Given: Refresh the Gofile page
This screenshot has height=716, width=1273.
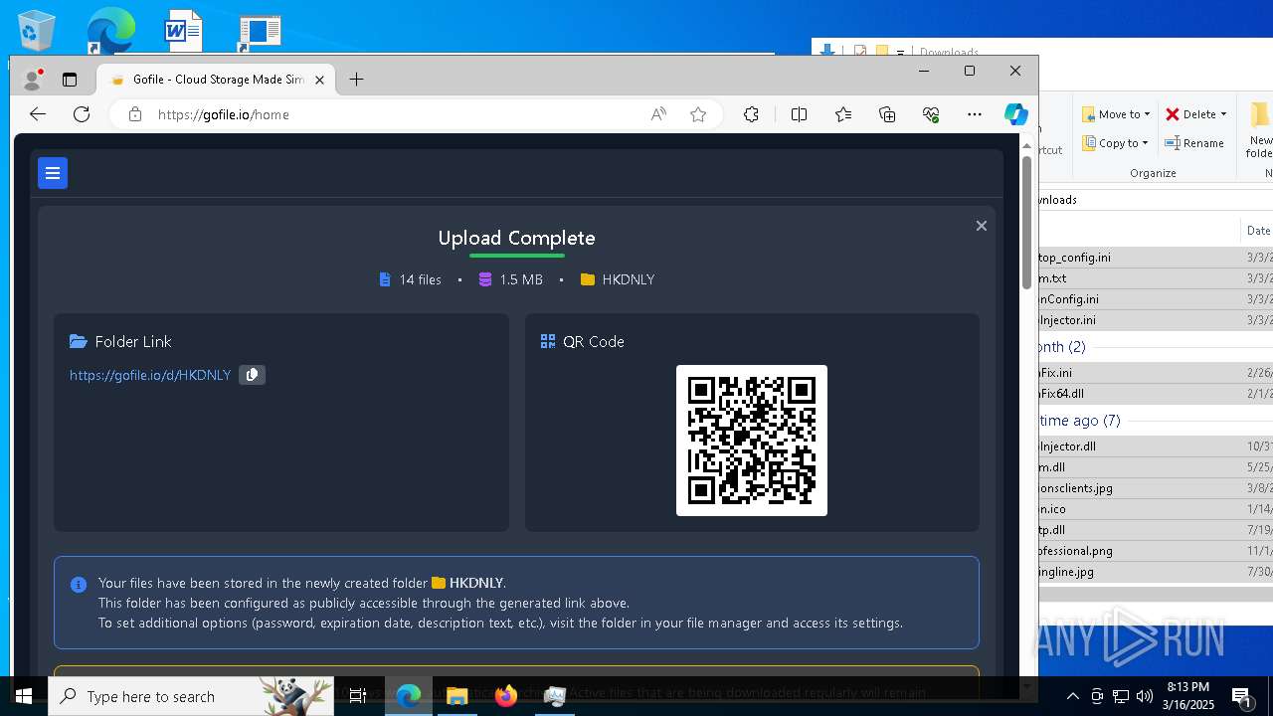Looking at the screenshot, I should (x=82, y=114).
